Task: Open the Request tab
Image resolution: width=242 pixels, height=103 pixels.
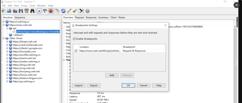Action: (79, 18)
